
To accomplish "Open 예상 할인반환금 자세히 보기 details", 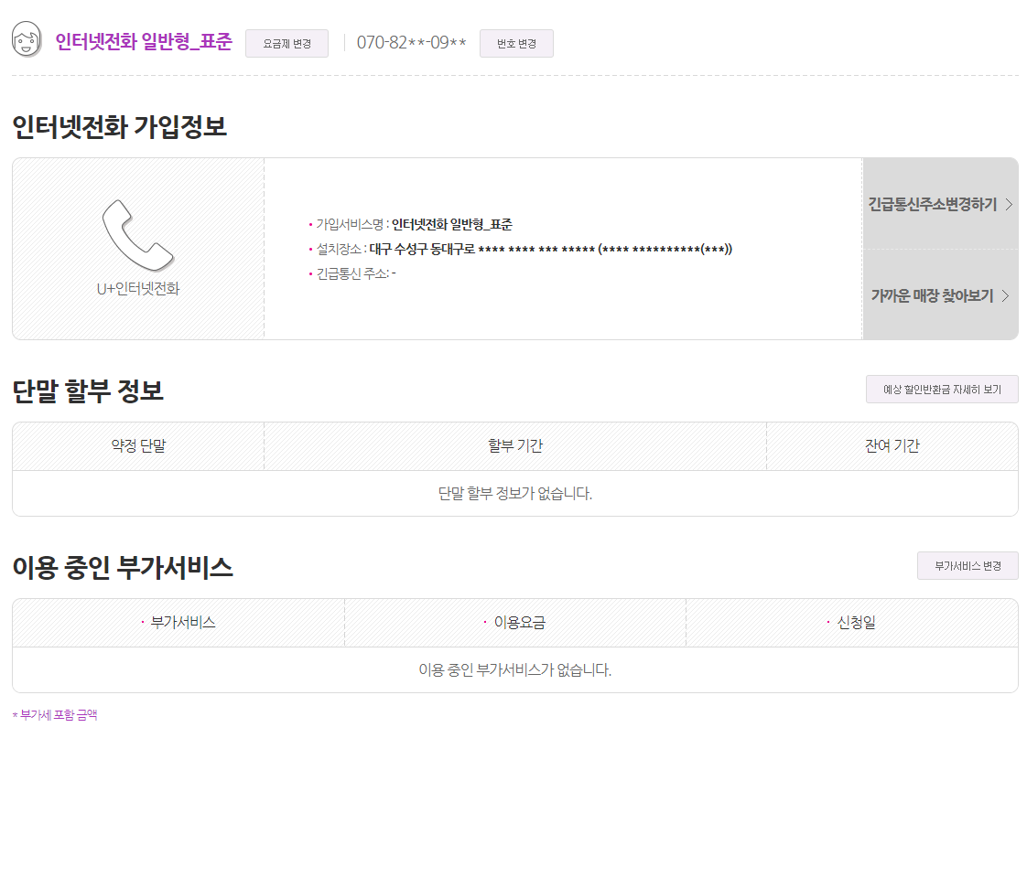I will [x=941, y=389].
